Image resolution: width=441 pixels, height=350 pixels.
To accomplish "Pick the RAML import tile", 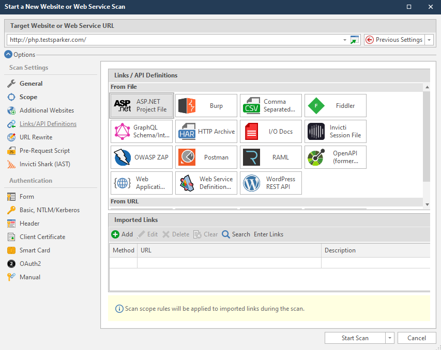I will point(271,157).
